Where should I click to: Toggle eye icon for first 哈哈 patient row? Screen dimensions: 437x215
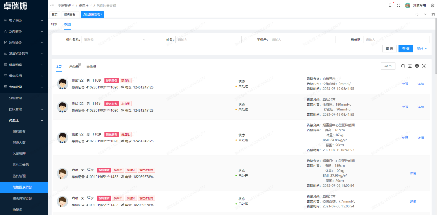(122, 177)
